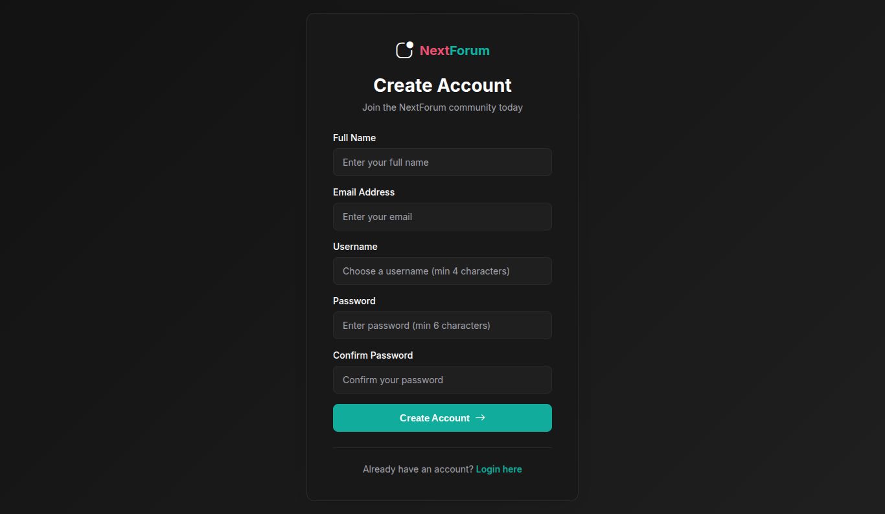Select the Username input box
The image size is (885, 514).
442,271
